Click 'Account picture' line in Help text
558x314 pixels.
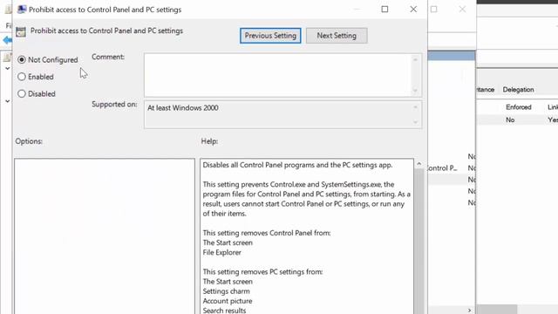pyautogui.click(x=228, y=301)
